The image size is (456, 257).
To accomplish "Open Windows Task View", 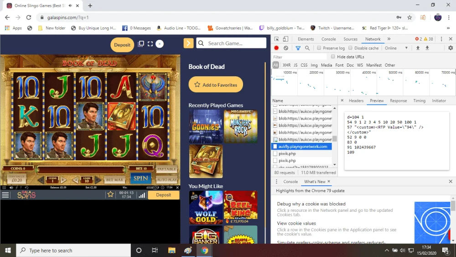I will [x=155, y=250].
